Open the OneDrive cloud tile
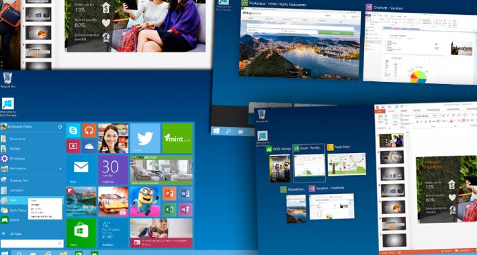Screen dimensions: 477x255 click(x=89, y=146)
